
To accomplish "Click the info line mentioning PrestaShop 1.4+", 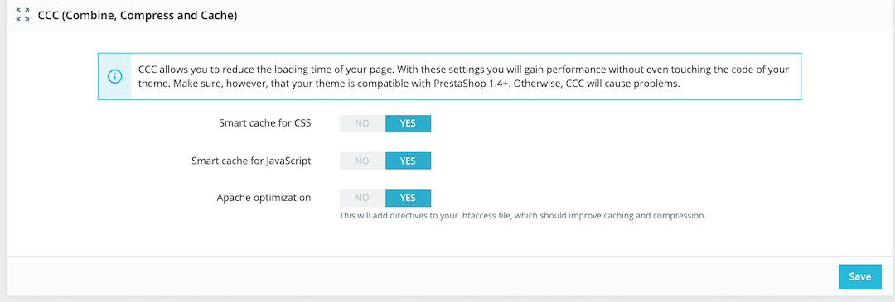I will click(x=408, y=84).
